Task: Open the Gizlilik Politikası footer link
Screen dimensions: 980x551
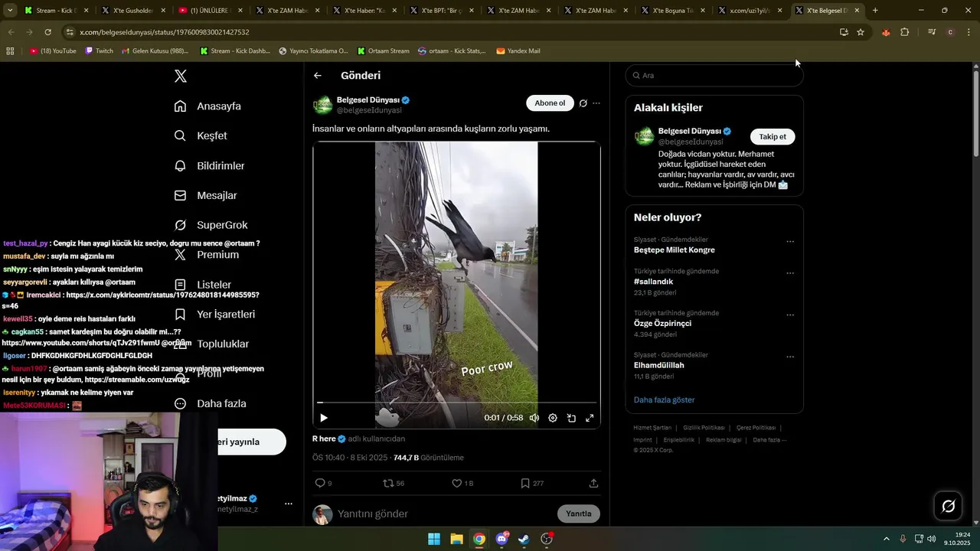Action: (704, 428)
